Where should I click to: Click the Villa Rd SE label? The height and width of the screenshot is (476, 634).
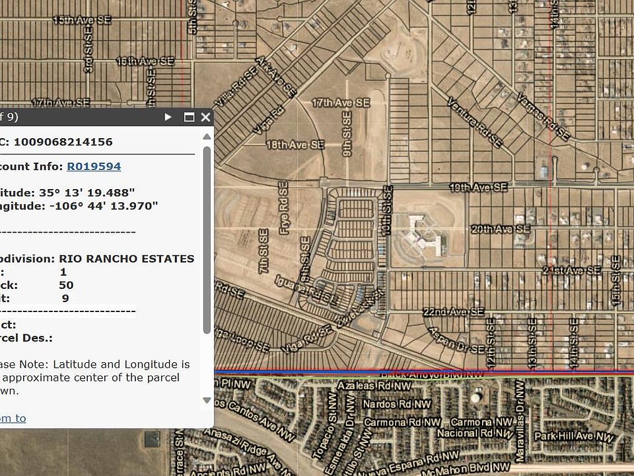pos(235,87)
